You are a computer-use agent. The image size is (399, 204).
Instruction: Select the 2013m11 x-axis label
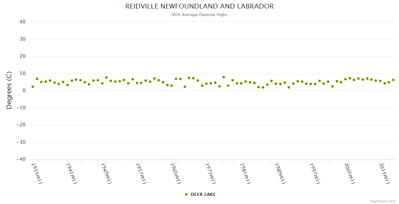pos(385,174)
